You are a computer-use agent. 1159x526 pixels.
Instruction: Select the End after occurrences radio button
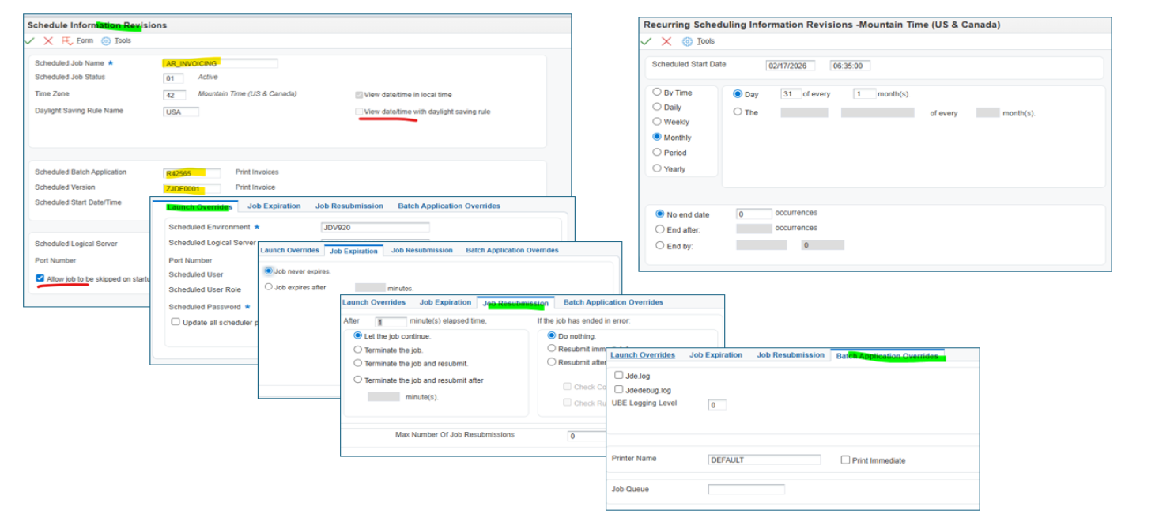point(660,229)
